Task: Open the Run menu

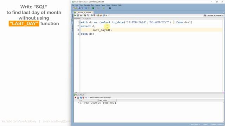Action: click(93, 5)
